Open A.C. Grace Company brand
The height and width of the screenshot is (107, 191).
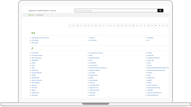coord(37,55)
